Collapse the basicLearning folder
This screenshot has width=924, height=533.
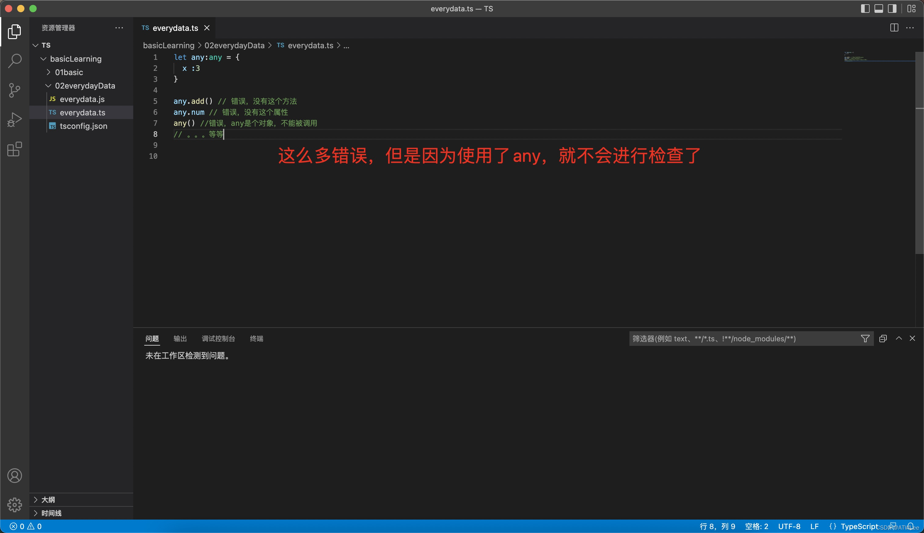coord(43,59)
